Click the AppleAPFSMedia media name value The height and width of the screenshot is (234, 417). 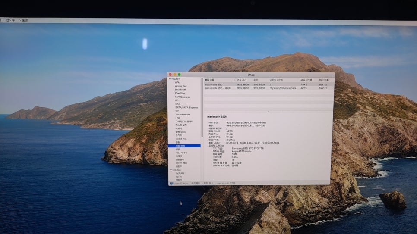[x=241, y=151]
